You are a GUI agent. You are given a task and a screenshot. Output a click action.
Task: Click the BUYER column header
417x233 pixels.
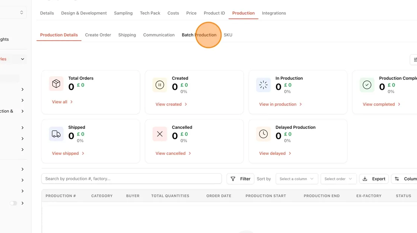point(133,196)
